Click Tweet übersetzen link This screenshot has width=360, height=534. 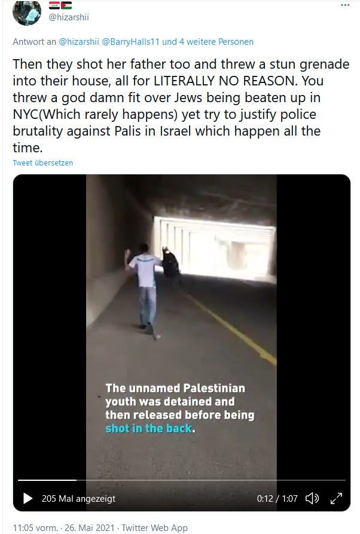[x=42, y=163]
